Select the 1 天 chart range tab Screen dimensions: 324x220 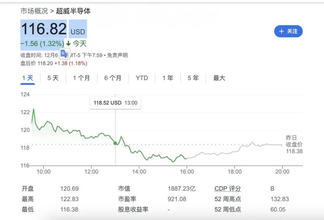coord(28,78)
